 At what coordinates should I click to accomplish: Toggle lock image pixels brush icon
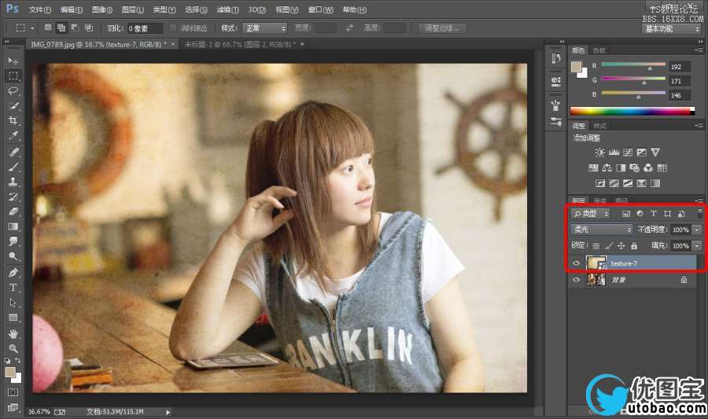tap(609, 246)
